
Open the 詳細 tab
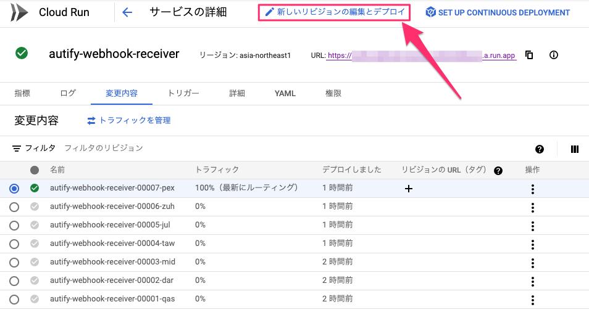pyautogui.click(x=237, y=93)
